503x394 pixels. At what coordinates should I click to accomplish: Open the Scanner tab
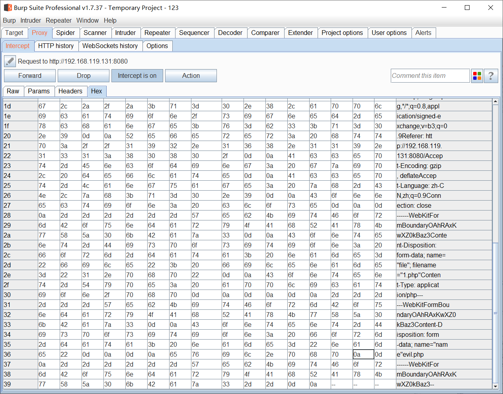pos(95,33)
